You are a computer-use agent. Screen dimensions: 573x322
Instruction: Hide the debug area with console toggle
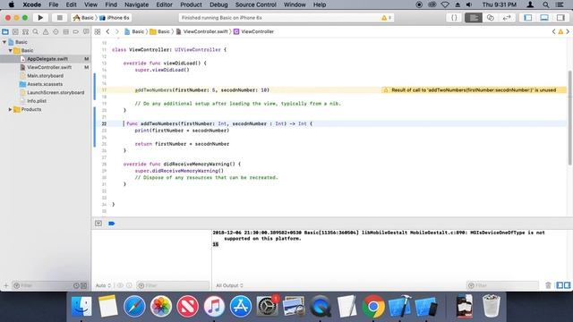(x=98, y=224)
